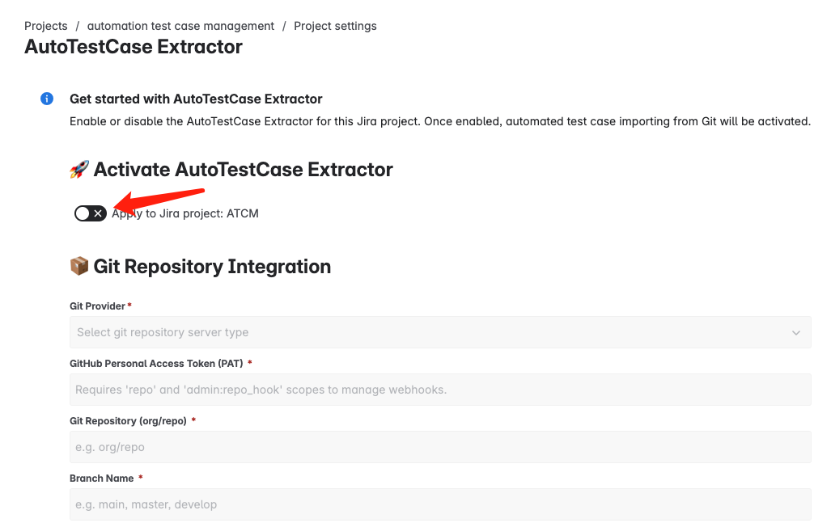Open the Git Provider dropdown
The width and height of the screenshot is (831, 527).
(440, 332)
